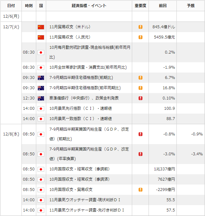
Task: Click event text 11月貿易収支（米ドル）
Action: [x=70, y=27]
